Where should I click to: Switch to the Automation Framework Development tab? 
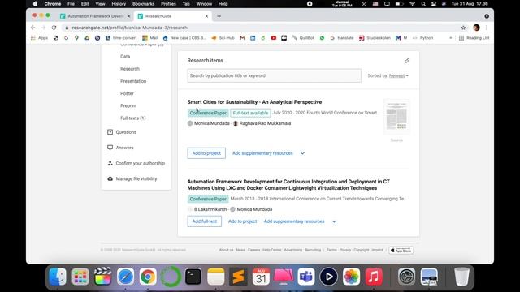pyautogui.click(x=95, y=16)
